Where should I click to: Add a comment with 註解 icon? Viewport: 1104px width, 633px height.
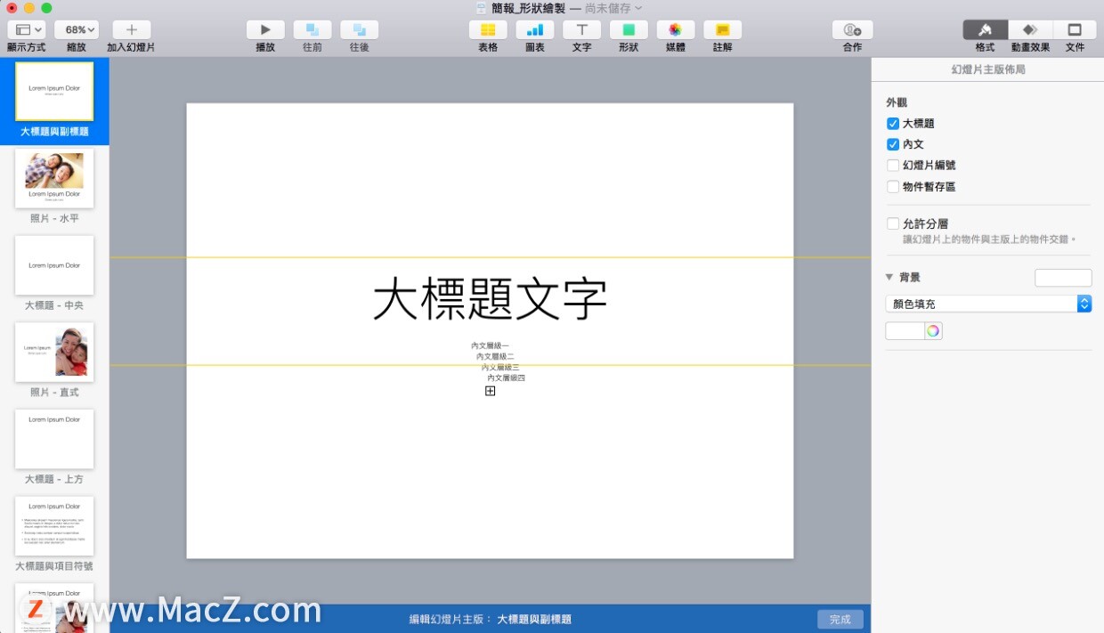722,29
